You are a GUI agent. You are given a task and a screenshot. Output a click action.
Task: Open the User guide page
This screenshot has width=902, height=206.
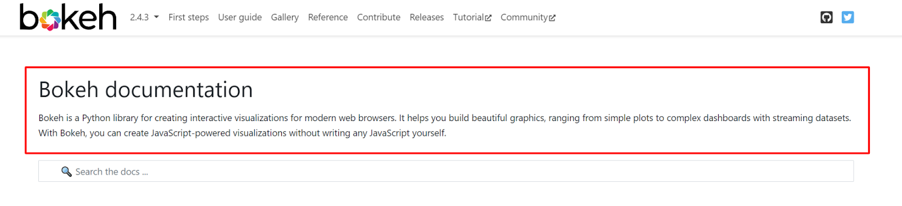240,17
